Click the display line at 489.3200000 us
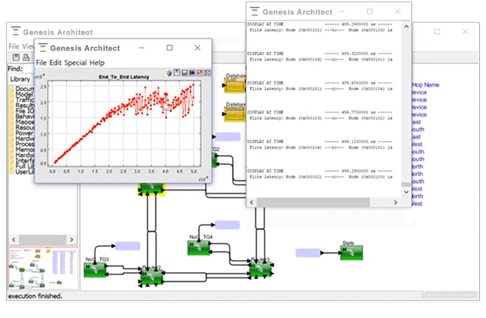 320,54
